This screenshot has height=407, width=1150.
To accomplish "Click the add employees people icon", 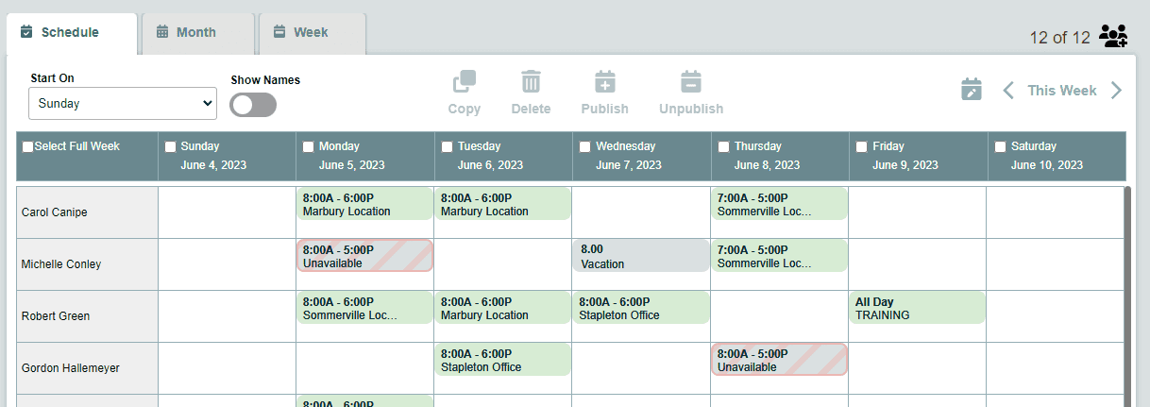I will pyautogui.click(x=1114, y=37).
